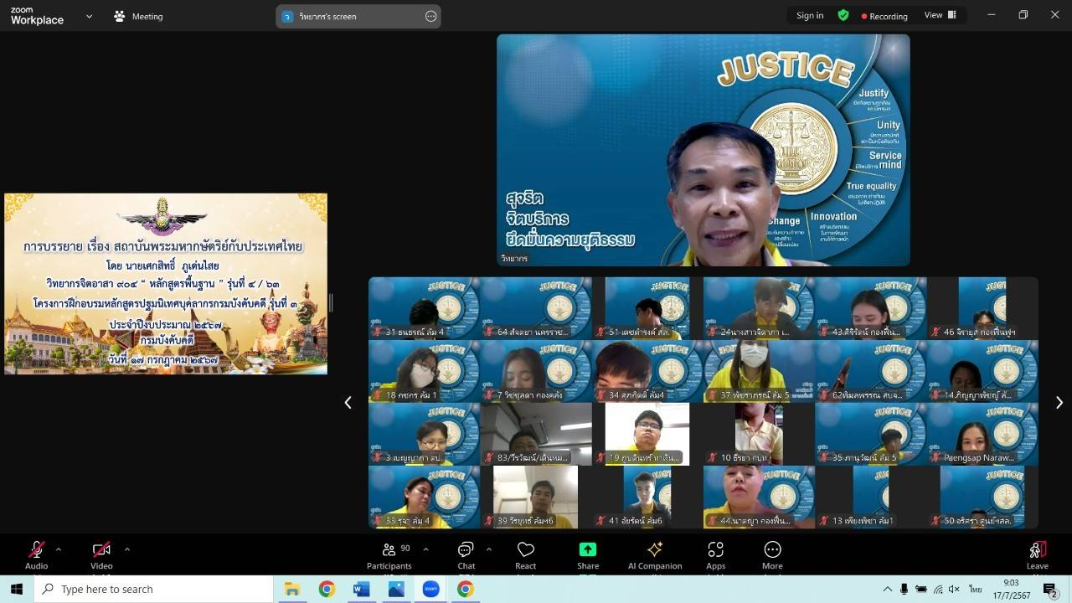This screenshot has height=603, width=1072.
Task: Open the Chat panel
Action: 466,554
